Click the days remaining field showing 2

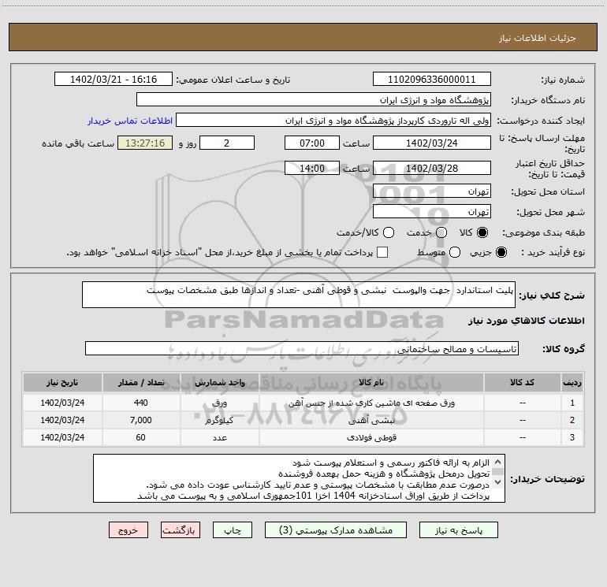tap(227, 143)
